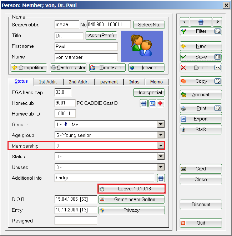Open the Card button

pyautogui.click(x=201, y=169)
